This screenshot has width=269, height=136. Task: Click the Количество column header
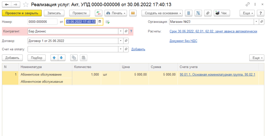[96, 67]
